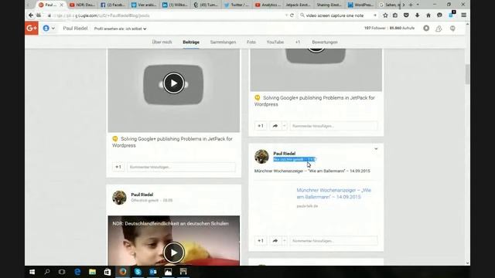Switch to the Twitter browser tab
Viewport: 495px width, 278px height.
coord(237,5)
